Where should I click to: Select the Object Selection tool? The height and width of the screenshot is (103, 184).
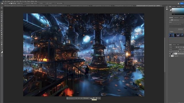click(x=2, y=13)
